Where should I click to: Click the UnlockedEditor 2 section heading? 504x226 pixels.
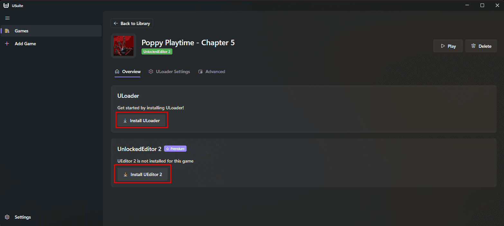click(139, 149)
